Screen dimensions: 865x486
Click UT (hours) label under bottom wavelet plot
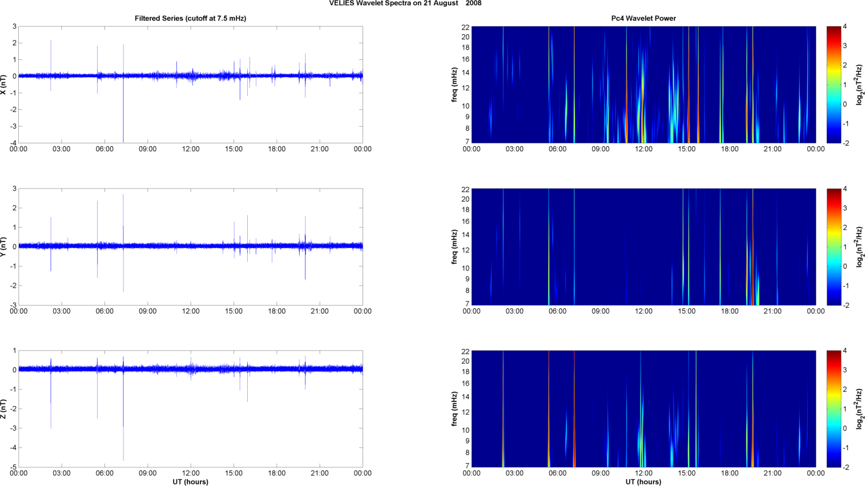click(x=643, y=482)
